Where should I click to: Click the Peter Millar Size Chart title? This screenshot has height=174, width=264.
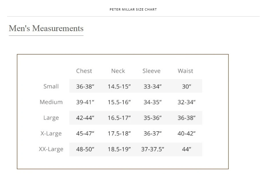point(133,10)
